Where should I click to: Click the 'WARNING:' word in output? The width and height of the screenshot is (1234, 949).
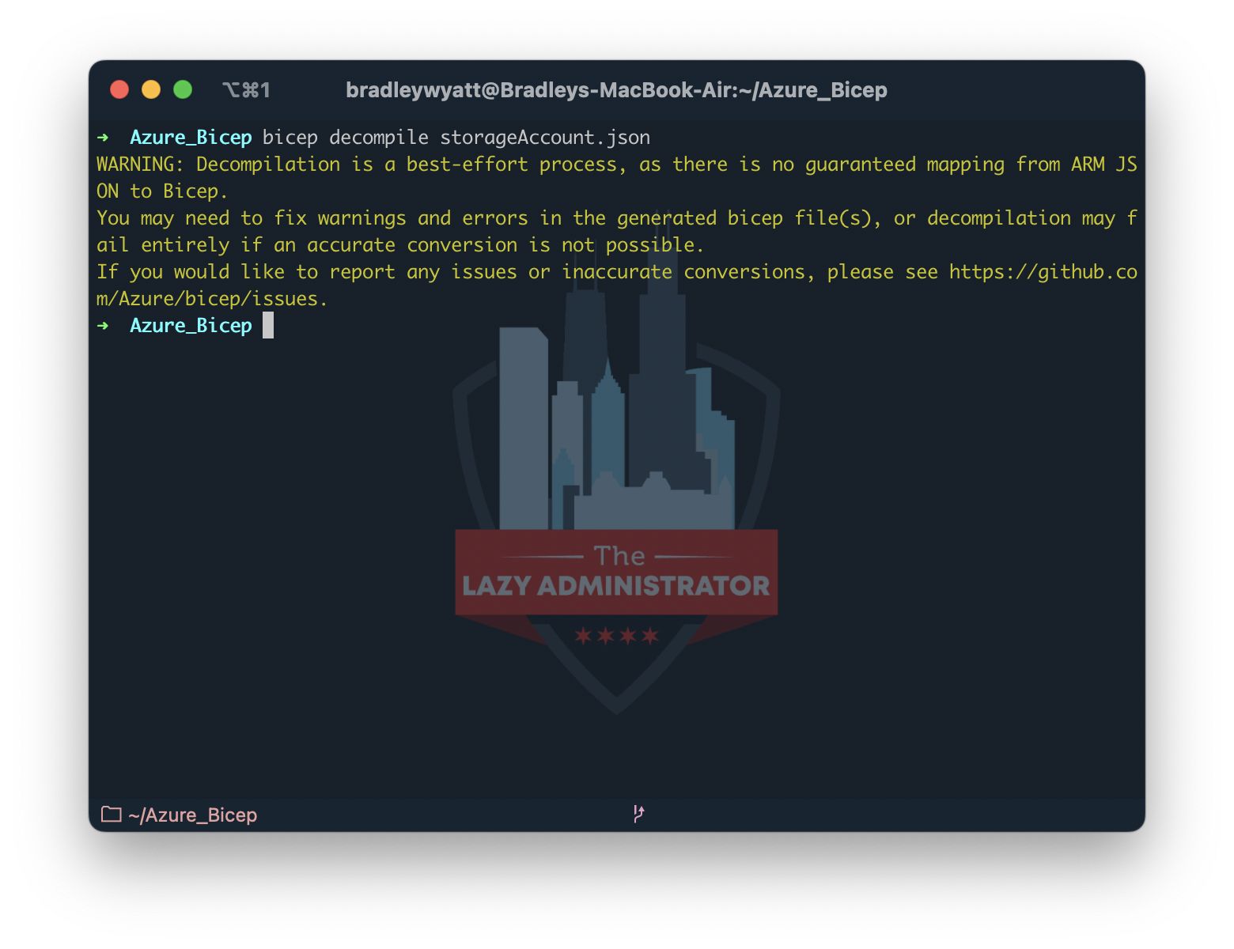140,164
